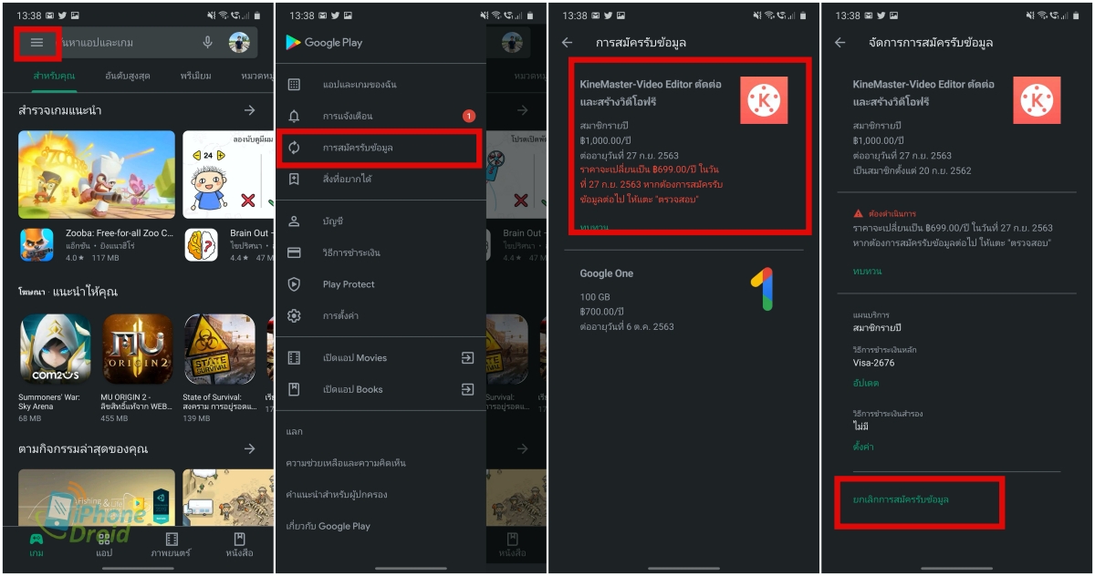Open Summoners' War: Sky Arena app icon
Screen dimensions: 1095x576
pos(55,349)
